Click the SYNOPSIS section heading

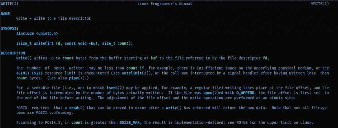pyautogui.click(x=10, y=28)
